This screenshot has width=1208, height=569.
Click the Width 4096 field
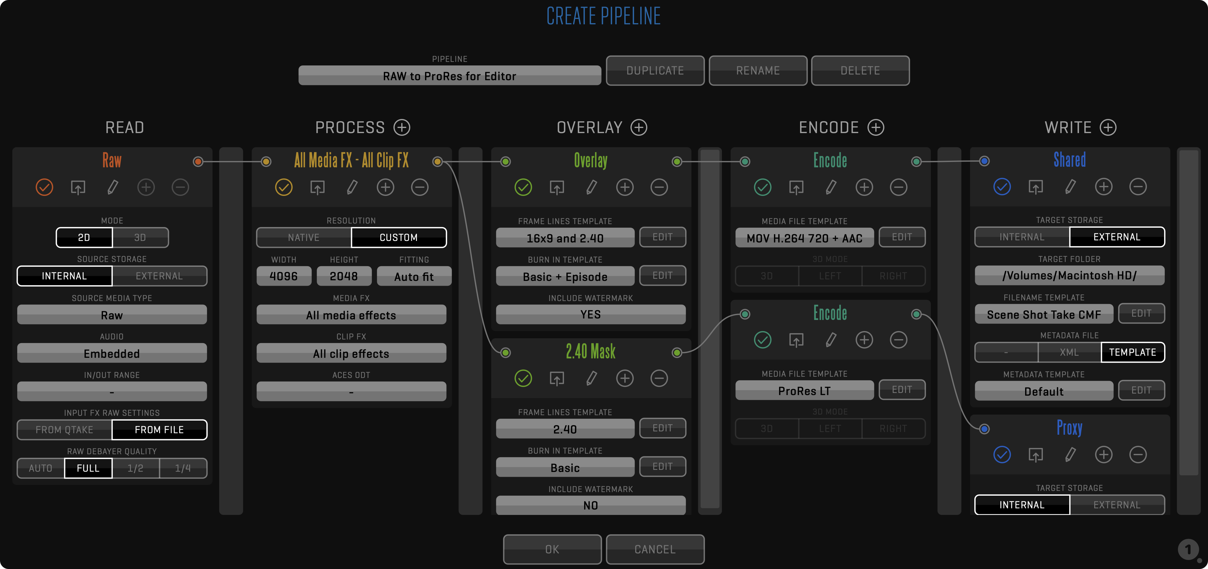(x=284, y=276)
